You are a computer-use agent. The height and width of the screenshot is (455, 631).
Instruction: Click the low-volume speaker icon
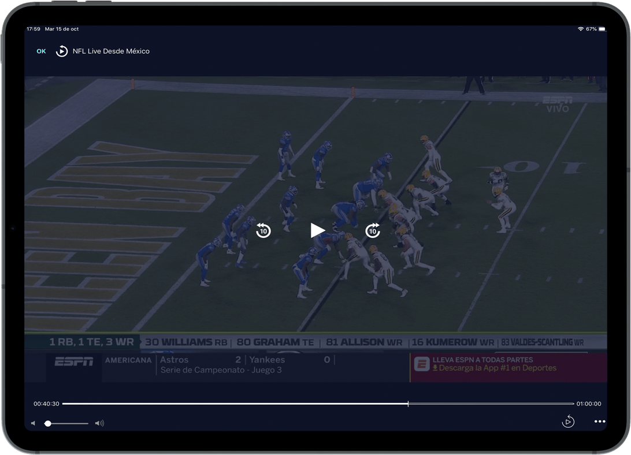coord(33,423)
